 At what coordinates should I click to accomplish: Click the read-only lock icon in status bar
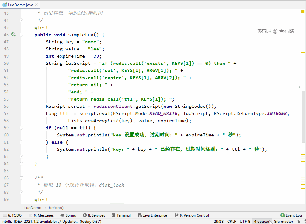tap(298, 221)
